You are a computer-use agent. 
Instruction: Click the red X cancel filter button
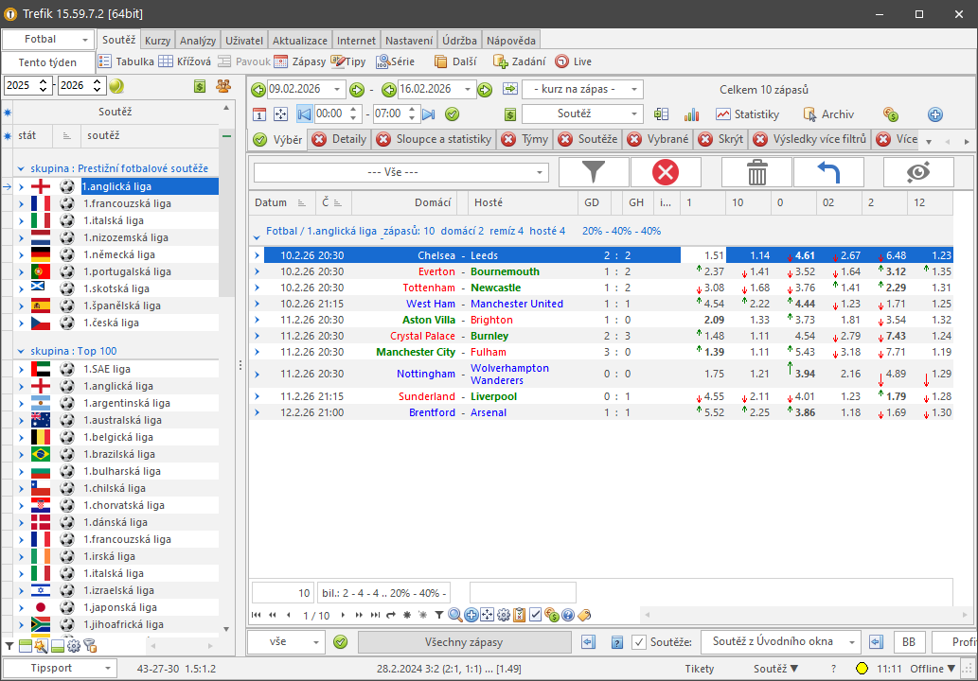(x=666, y=172)
